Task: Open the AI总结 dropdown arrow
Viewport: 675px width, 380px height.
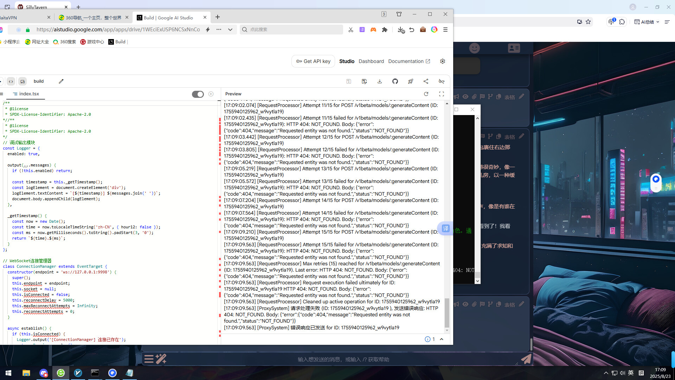Action: coord(658,22)
